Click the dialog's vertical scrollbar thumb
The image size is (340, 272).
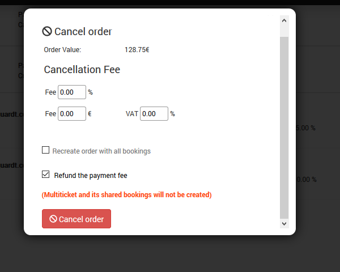(x=284, y=127)
